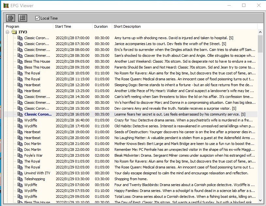266x206 pixels.
Task: Click the document icon beside Foyle's War
Action: [x=20, y=155]
